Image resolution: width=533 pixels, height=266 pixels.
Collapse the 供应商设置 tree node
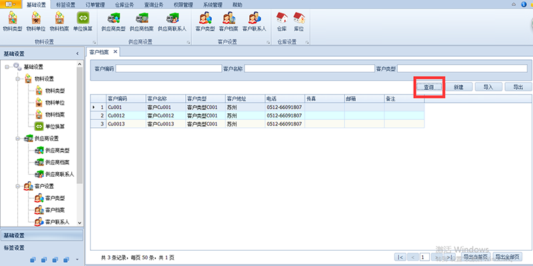coord(18,139)
